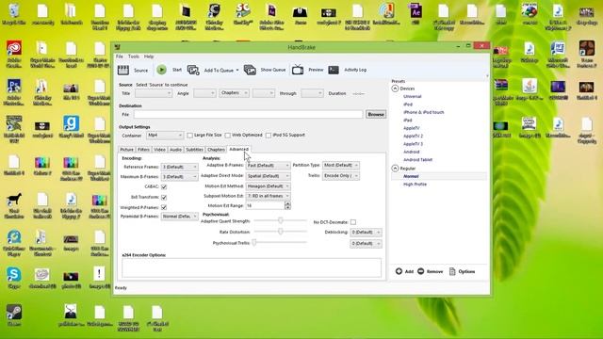The width and height of the screenshot is (603, 339).
Task: Select the Recycle Bin desktop icon
Action: coord(14,11)
